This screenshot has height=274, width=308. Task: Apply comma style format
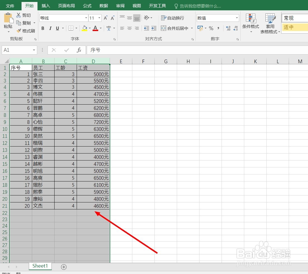(218, 28)
